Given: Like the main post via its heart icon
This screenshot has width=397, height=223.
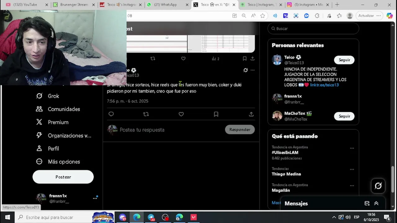Looking at the screenshot, I should click(181, 114).
